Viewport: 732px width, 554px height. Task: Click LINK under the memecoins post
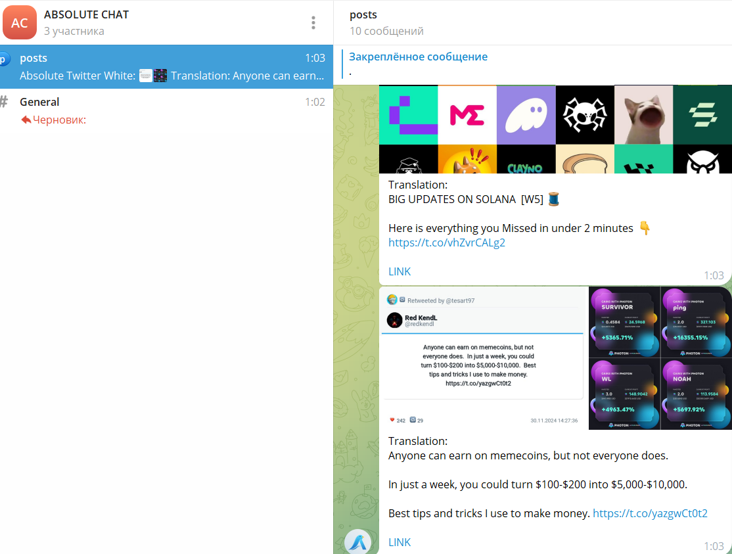(x=400, y=542)
